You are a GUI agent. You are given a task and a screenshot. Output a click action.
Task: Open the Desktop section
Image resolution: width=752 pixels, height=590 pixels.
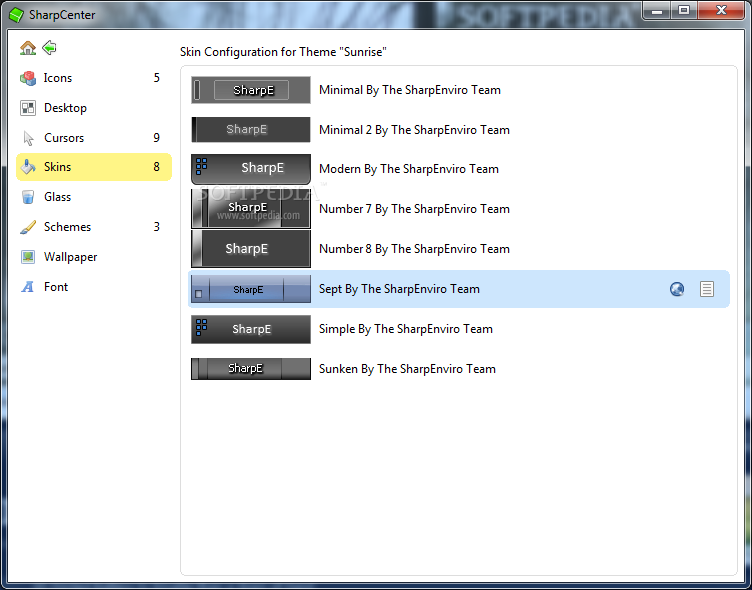tap(94, 108)
